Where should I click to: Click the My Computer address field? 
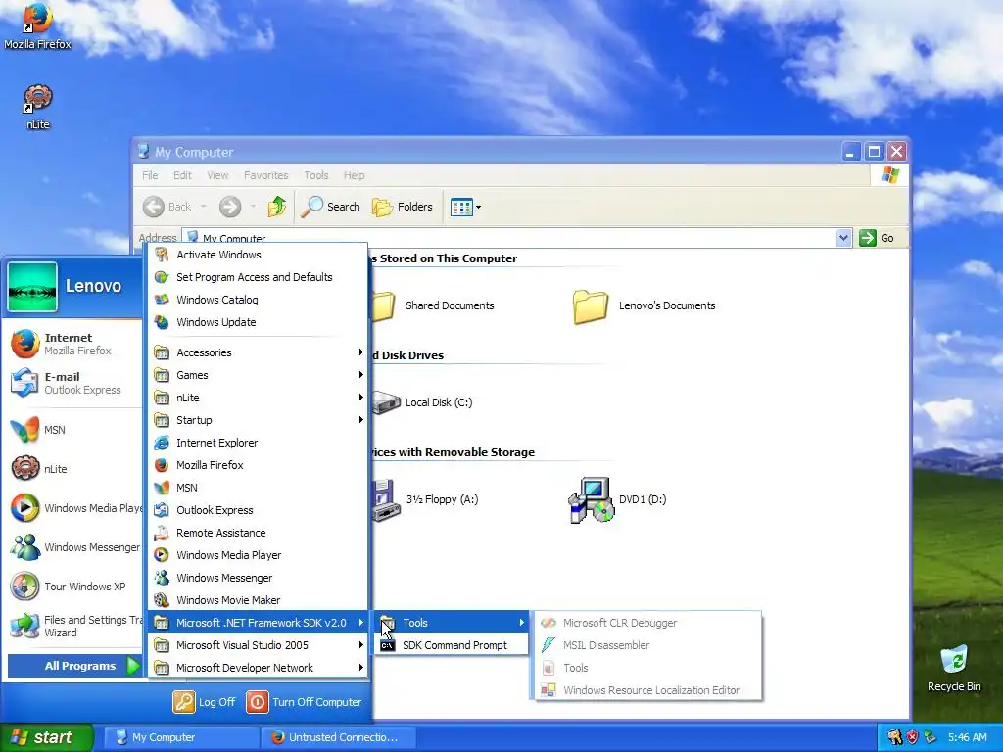(508, 238)
